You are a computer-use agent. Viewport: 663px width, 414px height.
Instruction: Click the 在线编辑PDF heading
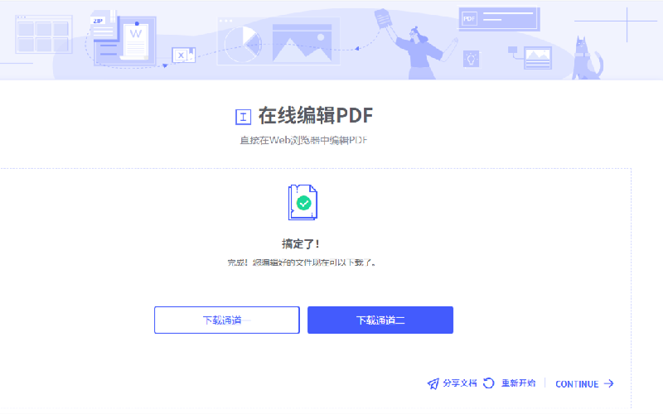(x=316, y=116)
